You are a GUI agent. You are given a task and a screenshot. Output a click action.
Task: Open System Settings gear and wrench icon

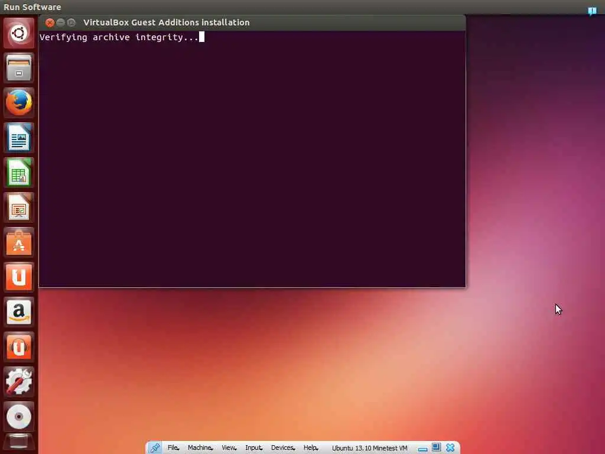tap(19, 382)
